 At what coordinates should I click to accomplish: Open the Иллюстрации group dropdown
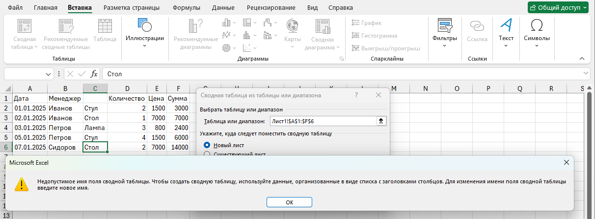(x=144, y=33)
